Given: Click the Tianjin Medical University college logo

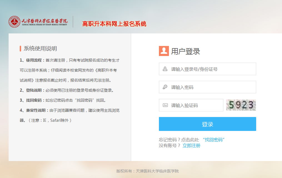Looking at the screenshot, I should 38,22.
